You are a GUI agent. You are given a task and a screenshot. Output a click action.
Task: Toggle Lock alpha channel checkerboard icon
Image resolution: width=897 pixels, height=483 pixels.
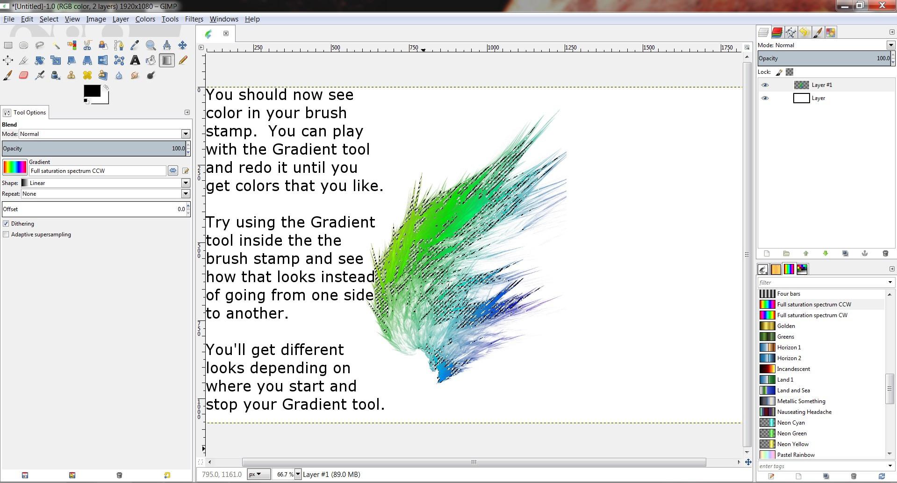point(789,72)
